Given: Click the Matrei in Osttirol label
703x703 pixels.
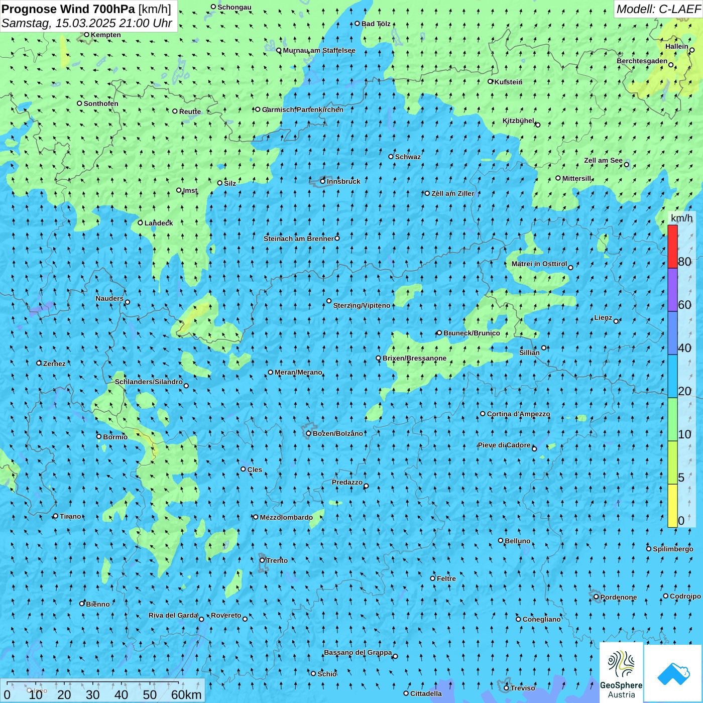Looking at the screenshot, I should click(539, 264).
